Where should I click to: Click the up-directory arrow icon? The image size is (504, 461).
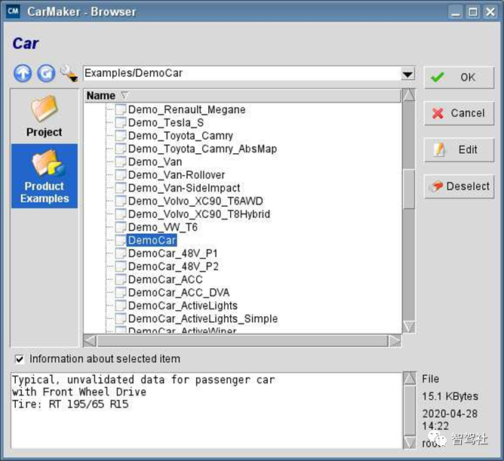click(x=23, y=73)
